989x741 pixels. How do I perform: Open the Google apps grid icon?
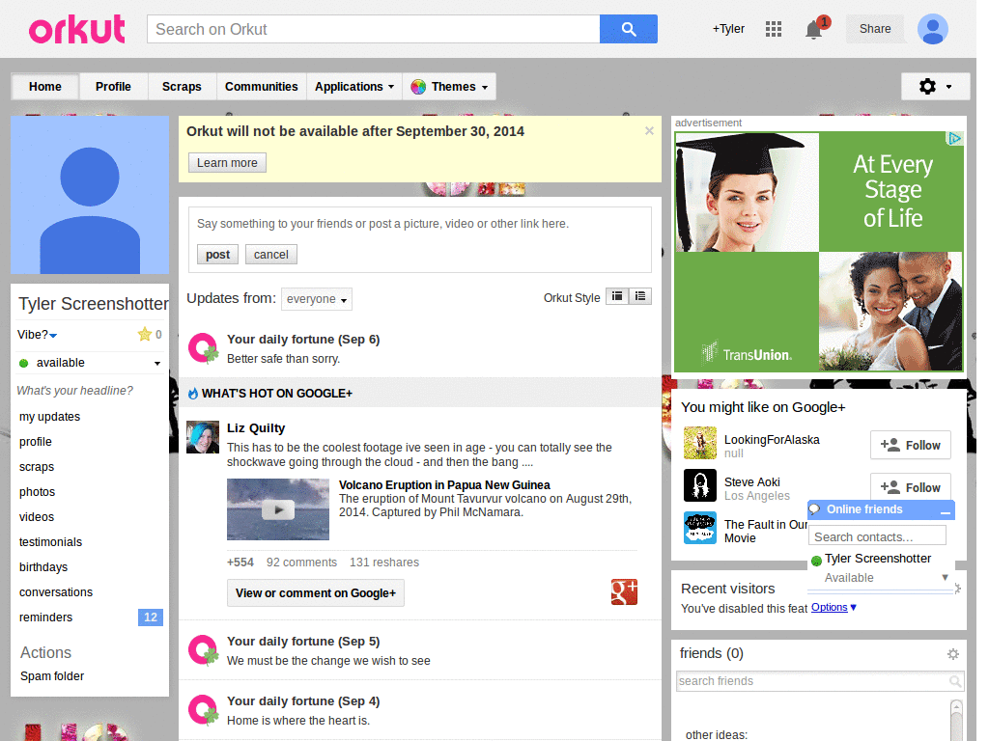tap(774, 29)
